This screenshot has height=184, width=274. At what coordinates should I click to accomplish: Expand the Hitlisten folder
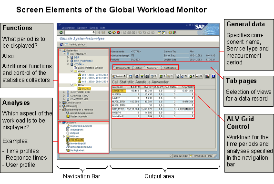click(x=64, y=136)
